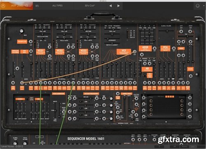Select the NOISE GENERATOR module label
The height and width of the screenshot is (149, 206).
coord(59,94)
